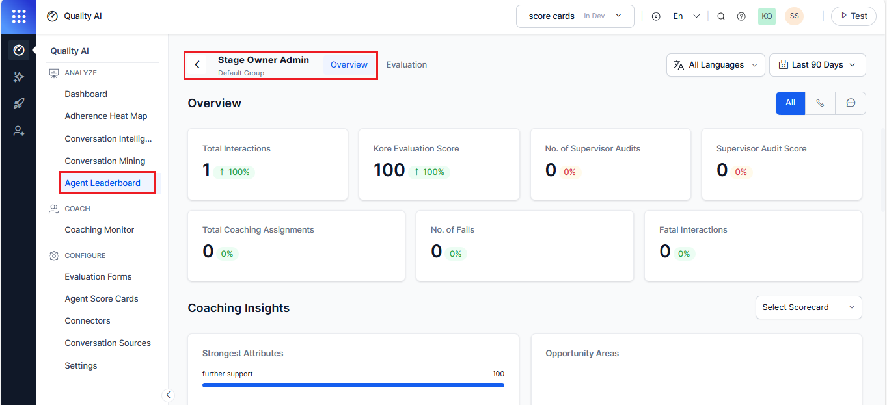Open Coaching Monitor in sidebar
The height and width of the screenshot is (405, 887).
click(100, 230)
